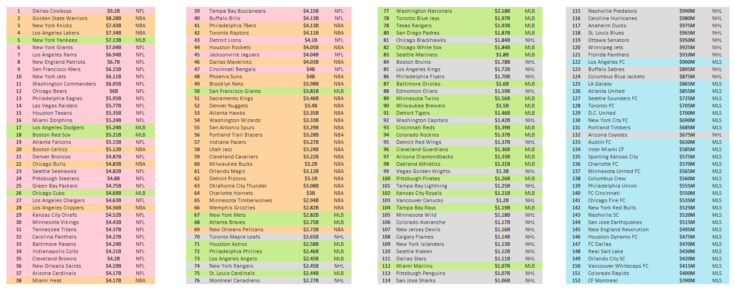Viewport: 735px width, 290px height.
Task: Click the Detroit Red Wings cell
Action: pyautogui.click(x=419, y=142)
